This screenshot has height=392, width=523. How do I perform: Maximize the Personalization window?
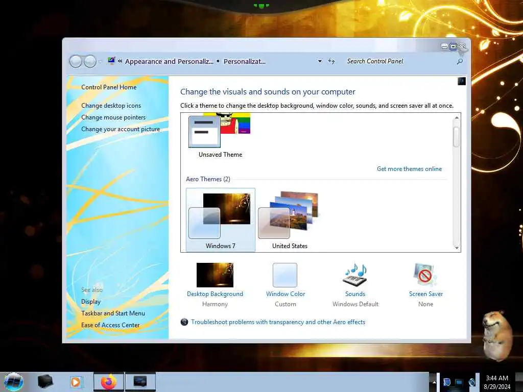pyautogui.click(x=453, y=46)
